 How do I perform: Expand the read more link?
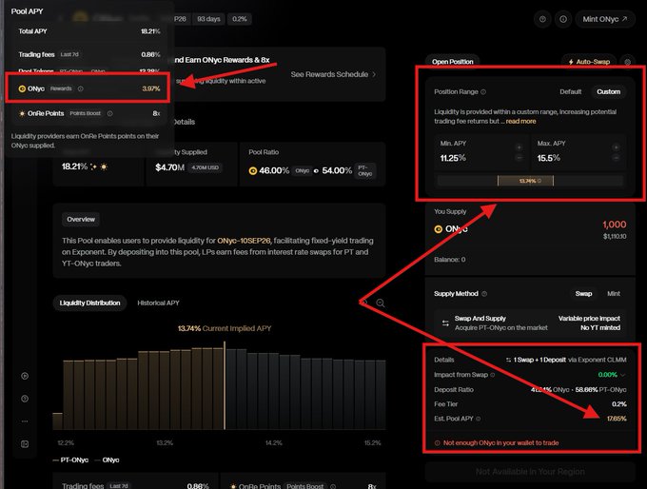(520, 122)
